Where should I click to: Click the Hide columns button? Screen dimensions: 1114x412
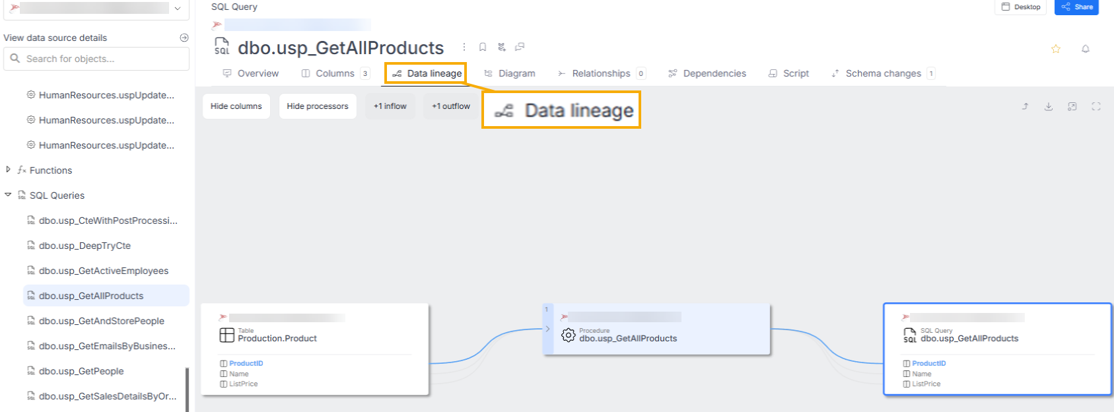[x=236, y=106]
